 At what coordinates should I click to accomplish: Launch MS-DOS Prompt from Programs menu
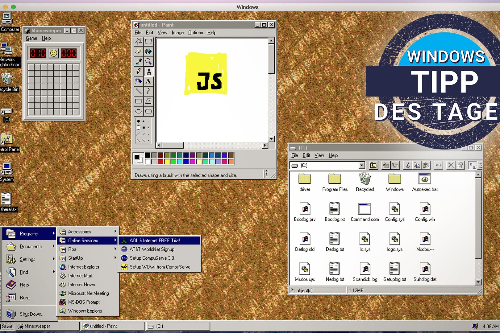pos(88,302)
